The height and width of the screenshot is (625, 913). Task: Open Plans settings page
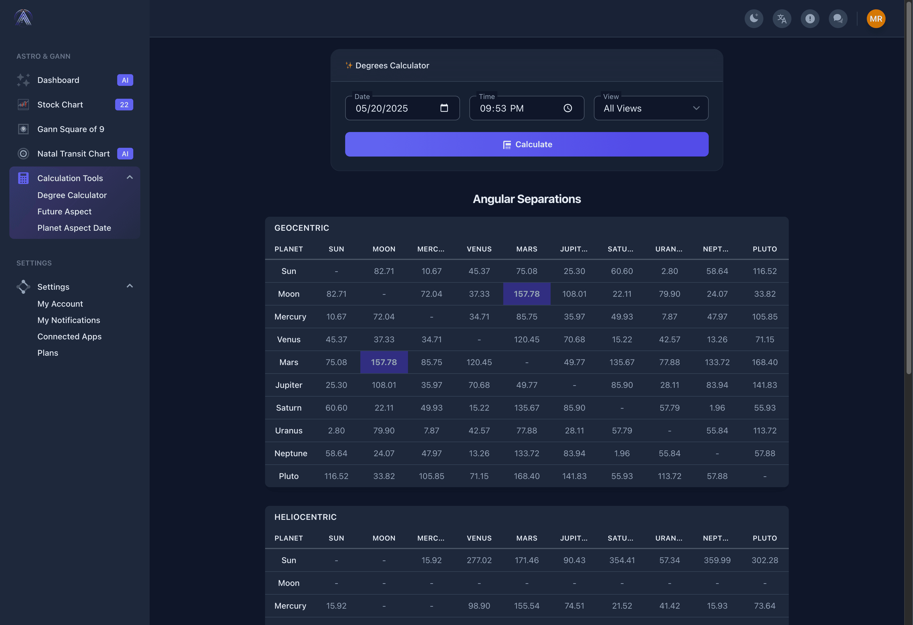click(48, 353)
